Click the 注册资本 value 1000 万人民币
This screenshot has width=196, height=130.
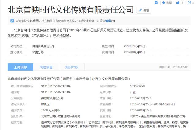pyautogui.click(x=51, y=110)
